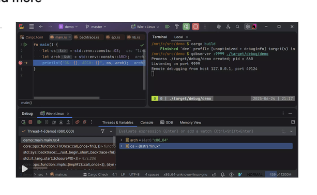Expand the evaluate expression history chevron
The width and height of the screenshot is (317, 195).
(291, 131)
